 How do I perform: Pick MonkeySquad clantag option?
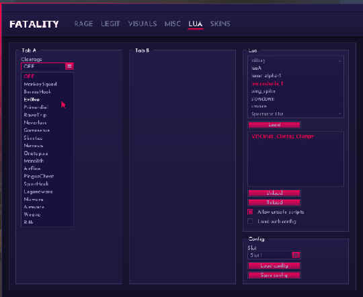pos(48,84)
